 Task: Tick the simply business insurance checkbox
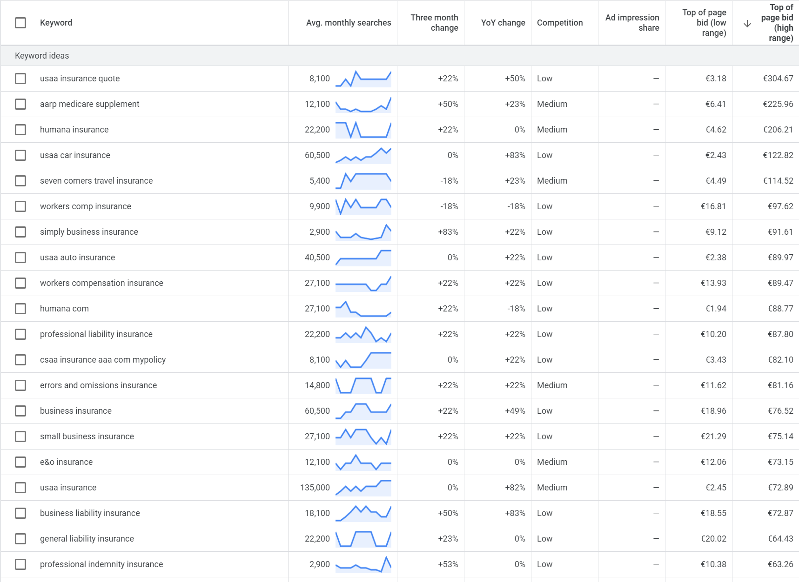click(20, 232)
